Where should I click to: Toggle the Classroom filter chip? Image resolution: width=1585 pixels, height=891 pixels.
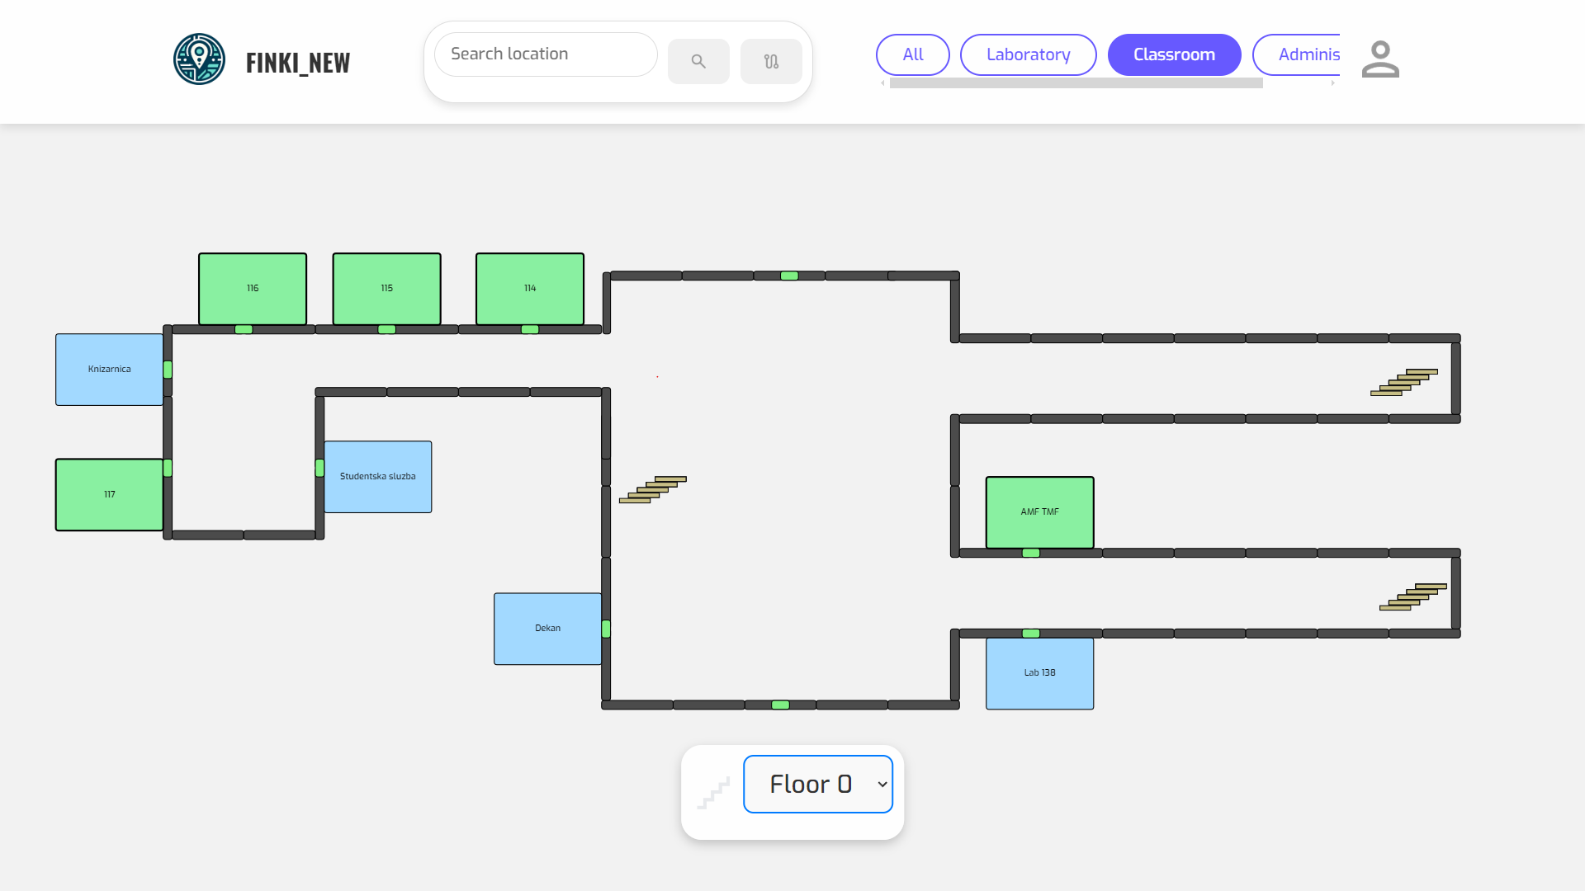[x=1174, y=54]
